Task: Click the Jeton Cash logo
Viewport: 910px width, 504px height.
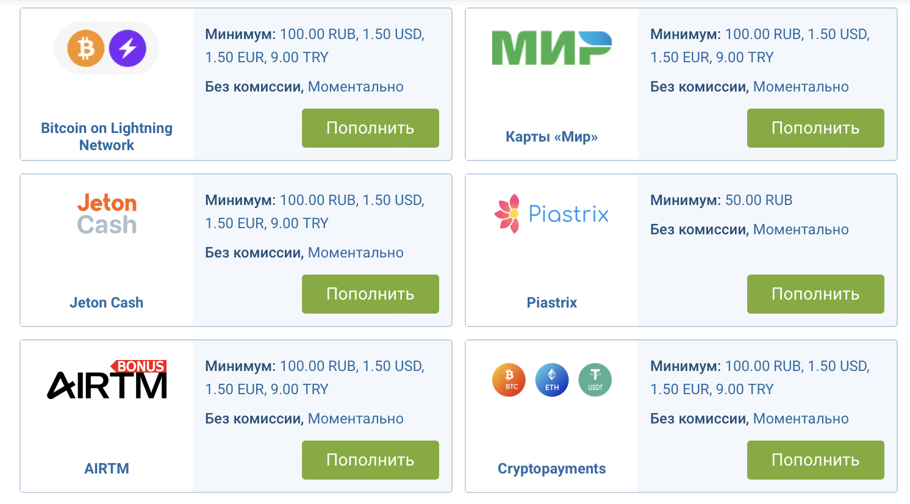Action: pos(107,214)
